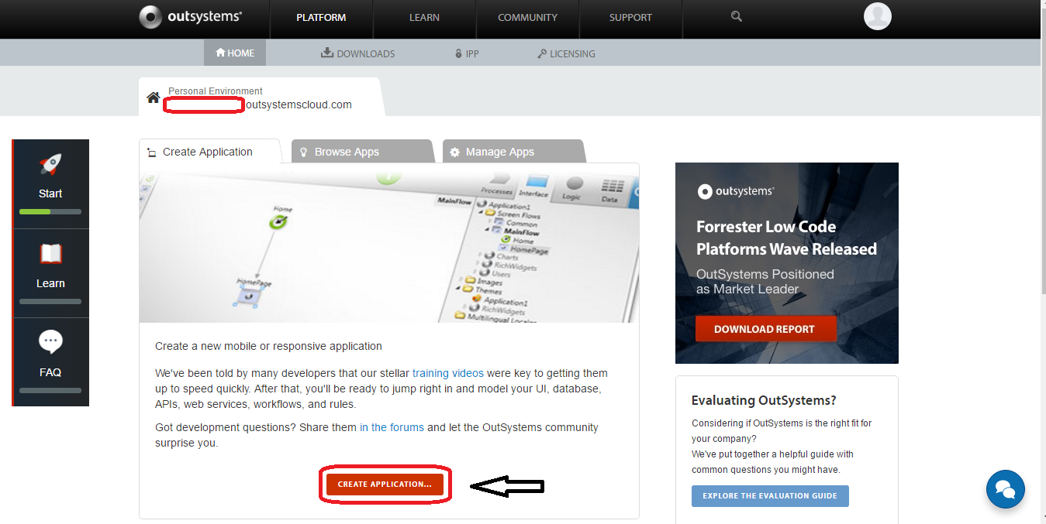
Task: Click the outsystemscloud.com environment address
Action: (x=299, y=104)
